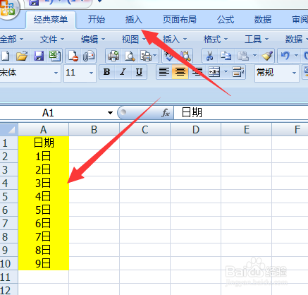Viewport: 308px width, 295px height.
Task: Click the quick print icon
Action: pyautogui.click(x=113, y=56)
